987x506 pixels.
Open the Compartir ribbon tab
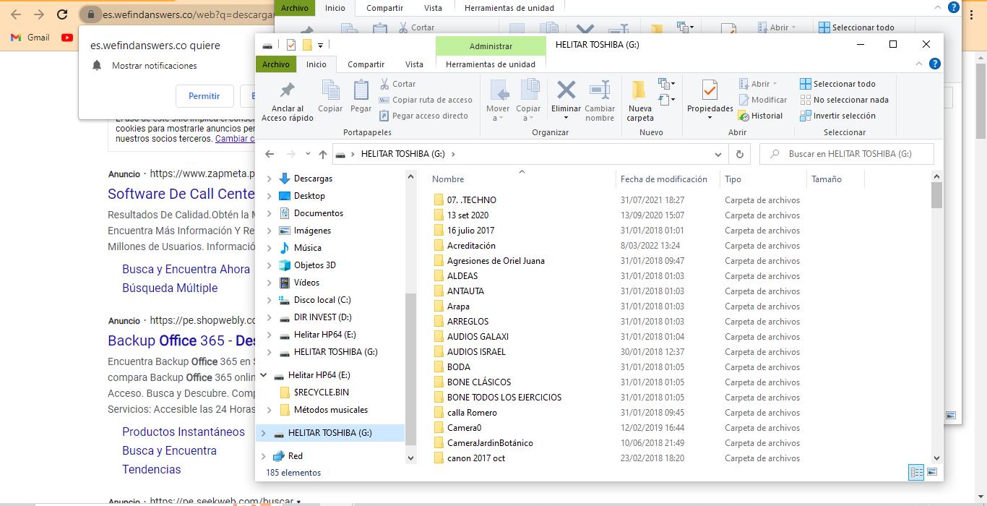[x=366, y=64]
